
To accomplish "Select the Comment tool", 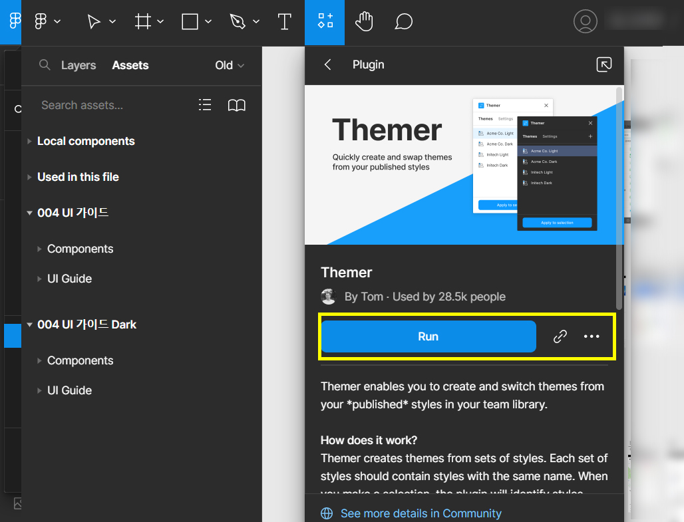I will [x=403, y=21].
